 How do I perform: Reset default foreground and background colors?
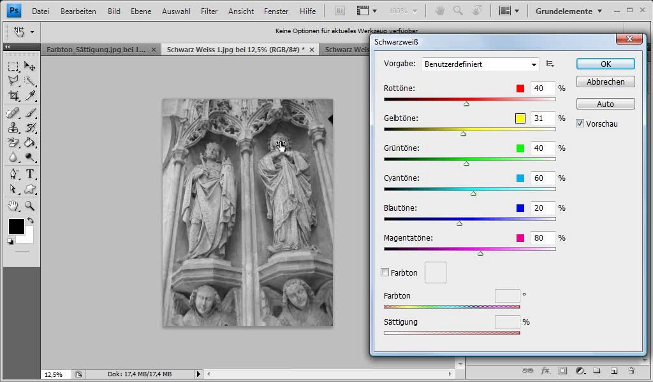10,241
